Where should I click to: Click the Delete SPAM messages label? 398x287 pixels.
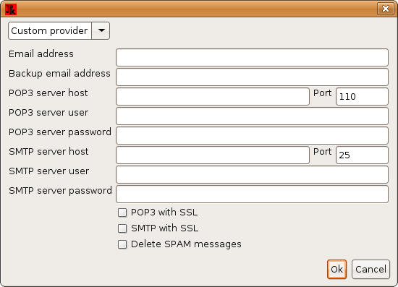point(186,244)
